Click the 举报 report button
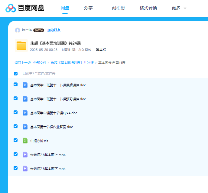 tap(101, 50)
